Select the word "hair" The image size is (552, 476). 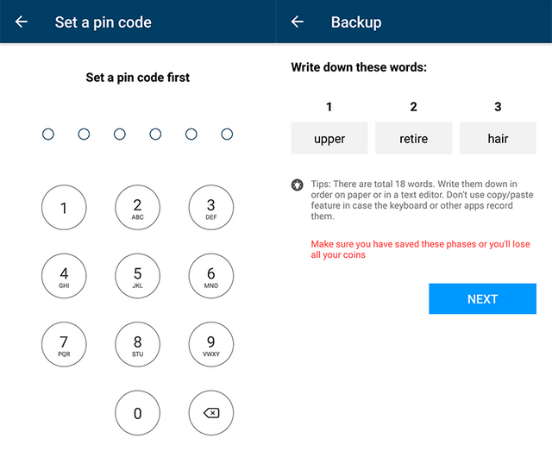(x=498, y=138)
